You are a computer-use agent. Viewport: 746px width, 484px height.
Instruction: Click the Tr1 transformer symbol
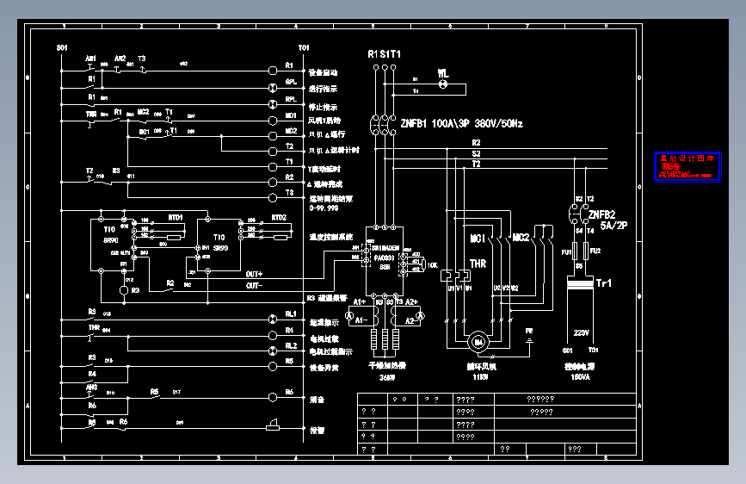[580, 282]
